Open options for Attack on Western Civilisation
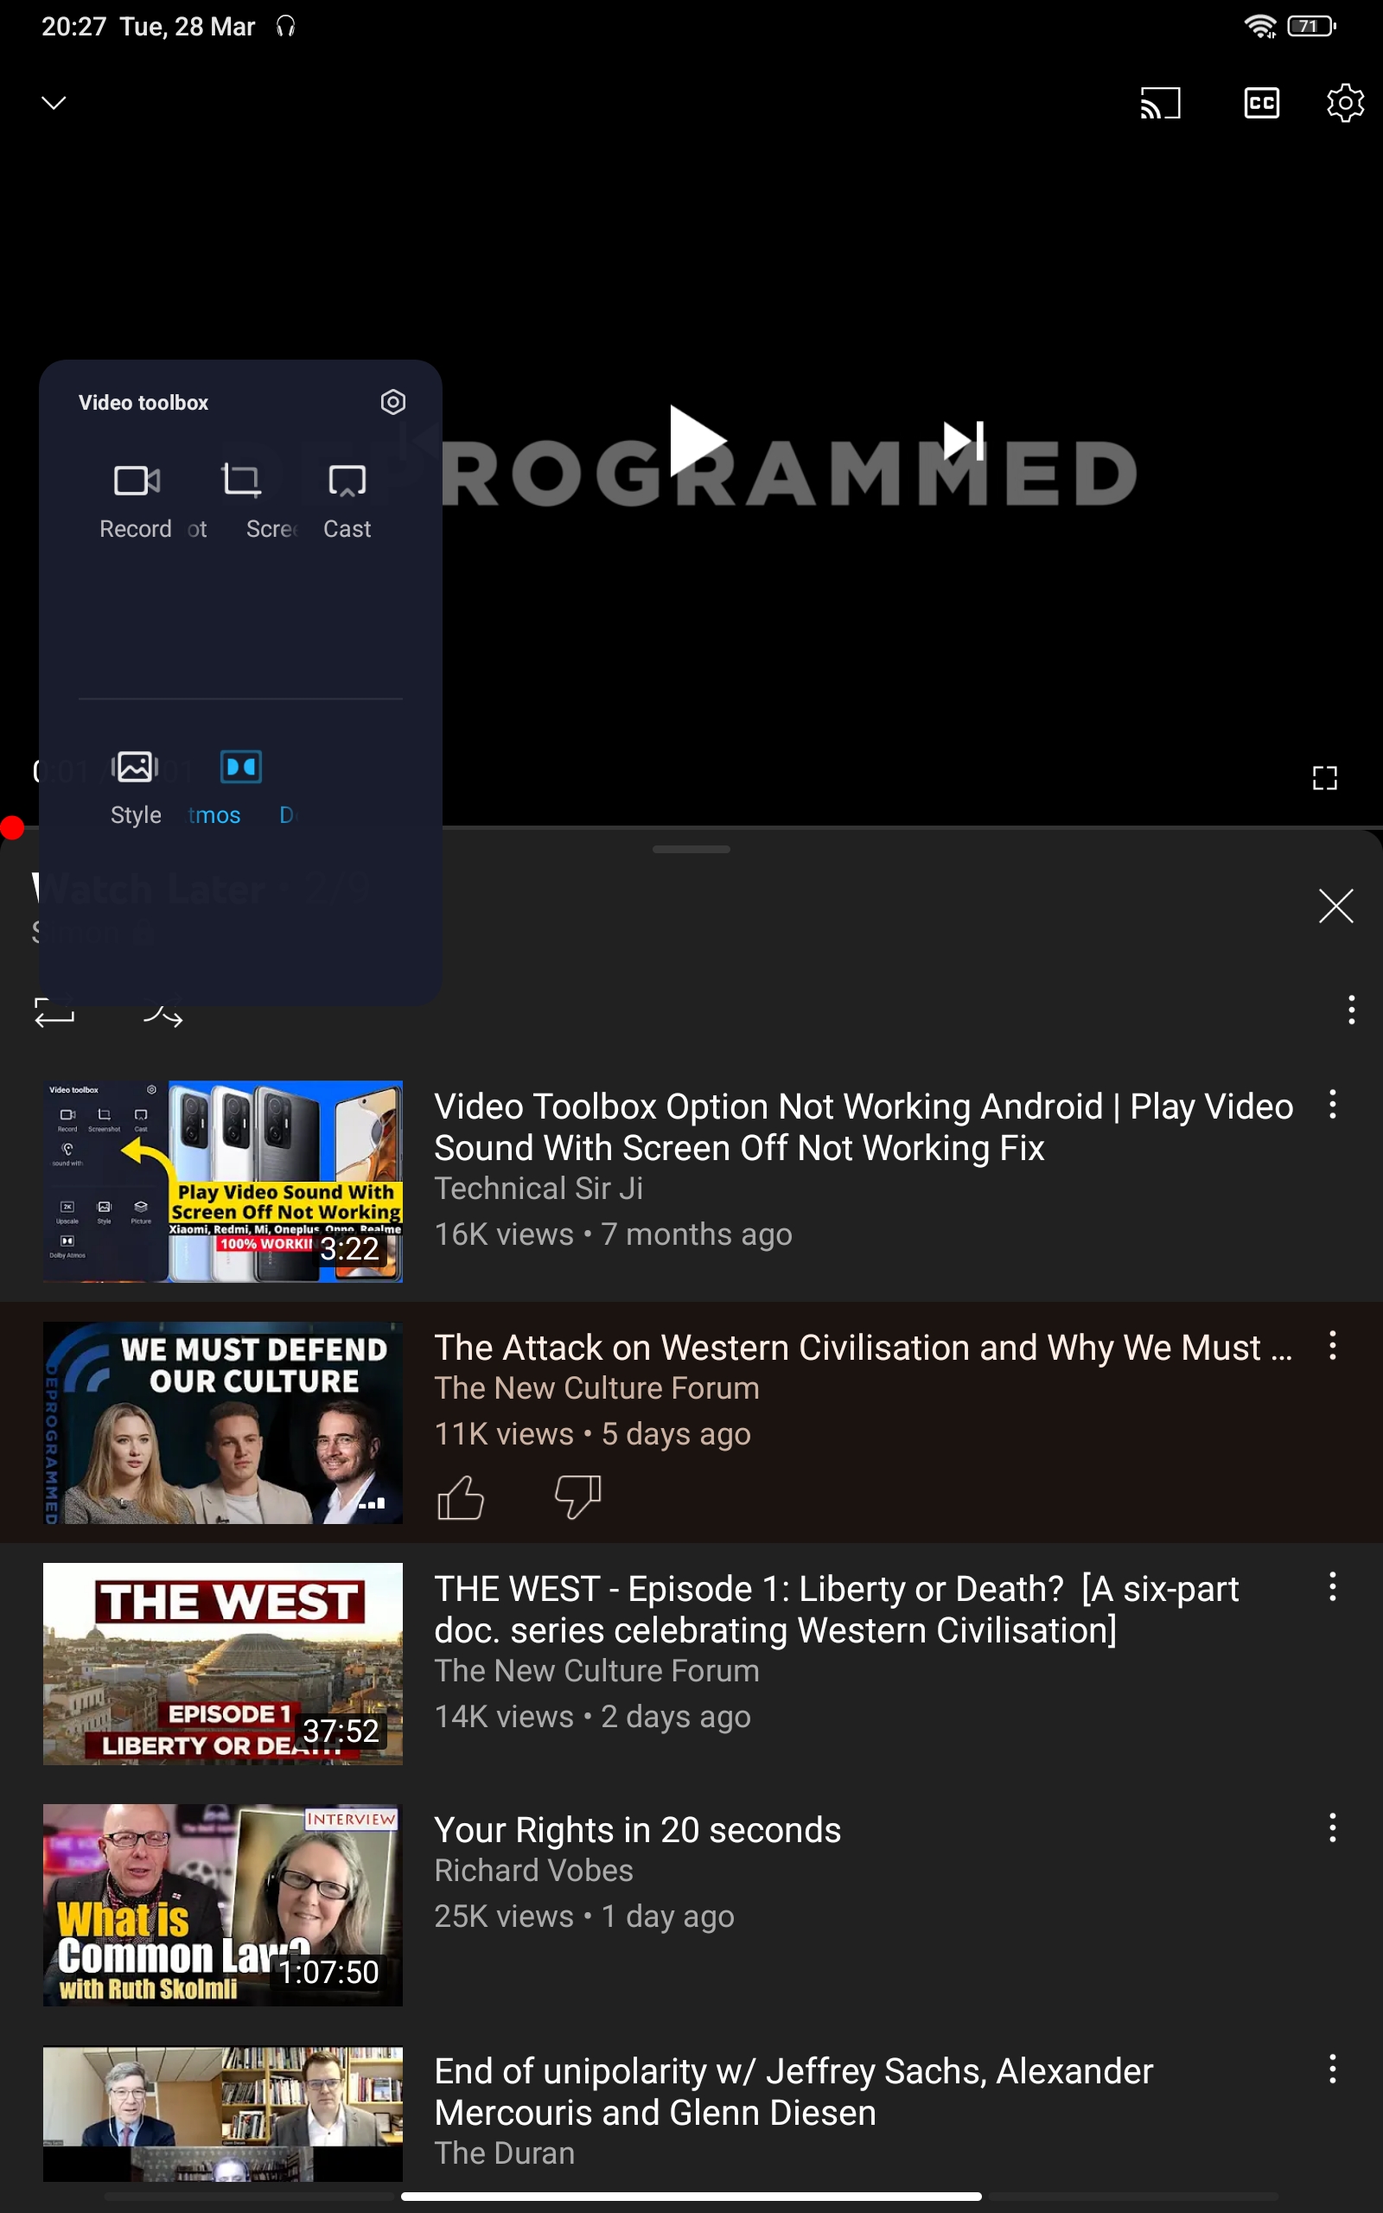This screenshot has height=2213, width=1383. coord(1333,1345)
